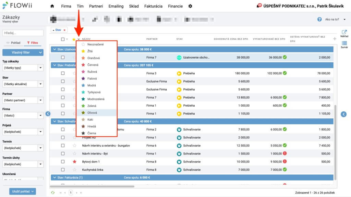Click the Ako na to help icon
The width and height of the screenshot is (351, 197).
[x=319, y=19]
